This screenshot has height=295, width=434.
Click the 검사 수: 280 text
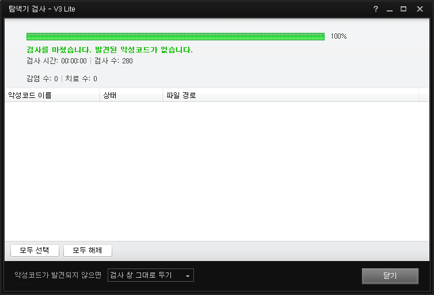[113, 61]
